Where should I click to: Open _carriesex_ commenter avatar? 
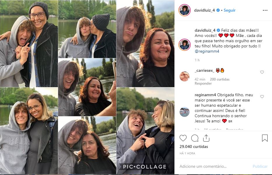tap(184, 76)
